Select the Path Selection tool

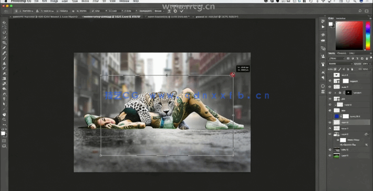coord(4,104)
